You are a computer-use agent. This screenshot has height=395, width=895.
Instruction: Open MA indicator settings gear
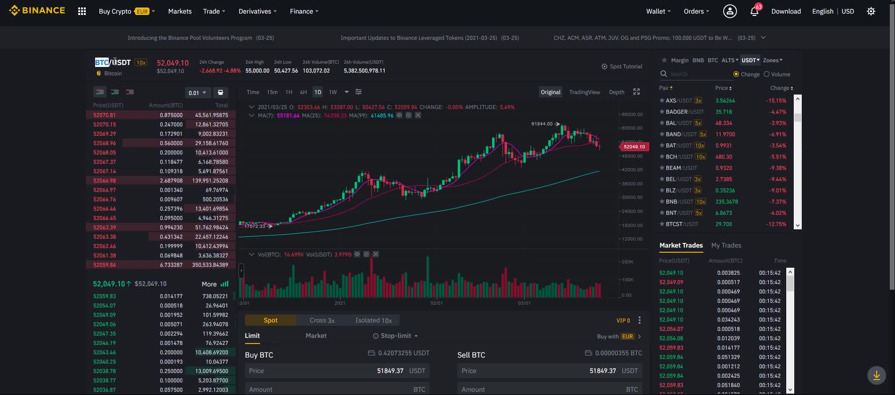pyautogui.click(x=409, y=115)
